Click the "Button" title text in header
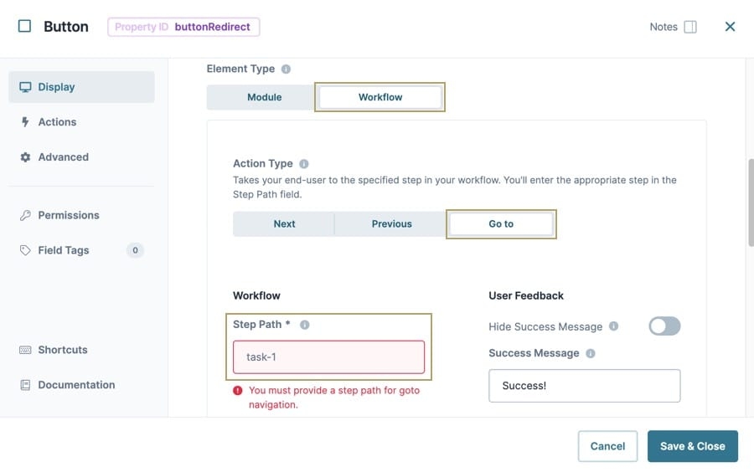 coord(66,27)
